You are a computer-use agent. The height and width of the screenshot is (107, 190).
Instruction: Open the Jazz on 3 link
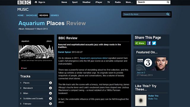pyautogui.click(x=141, y=73)
